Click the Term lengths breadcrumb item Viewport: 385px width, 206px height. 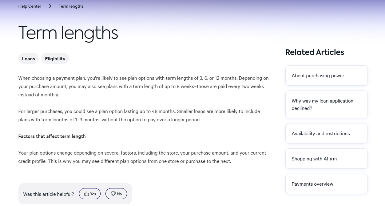tap(71, 6)
